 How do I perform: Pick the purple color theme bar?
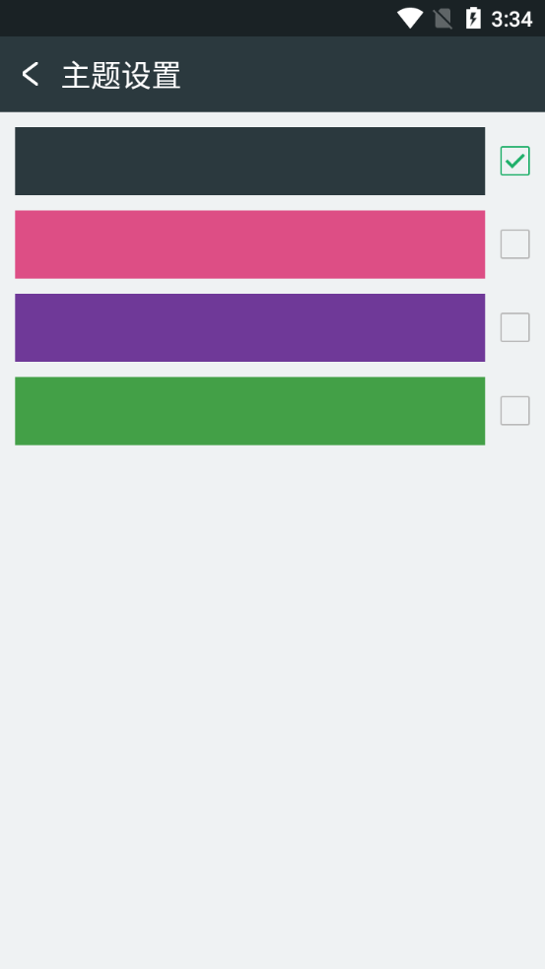click(x=249, y=327)
